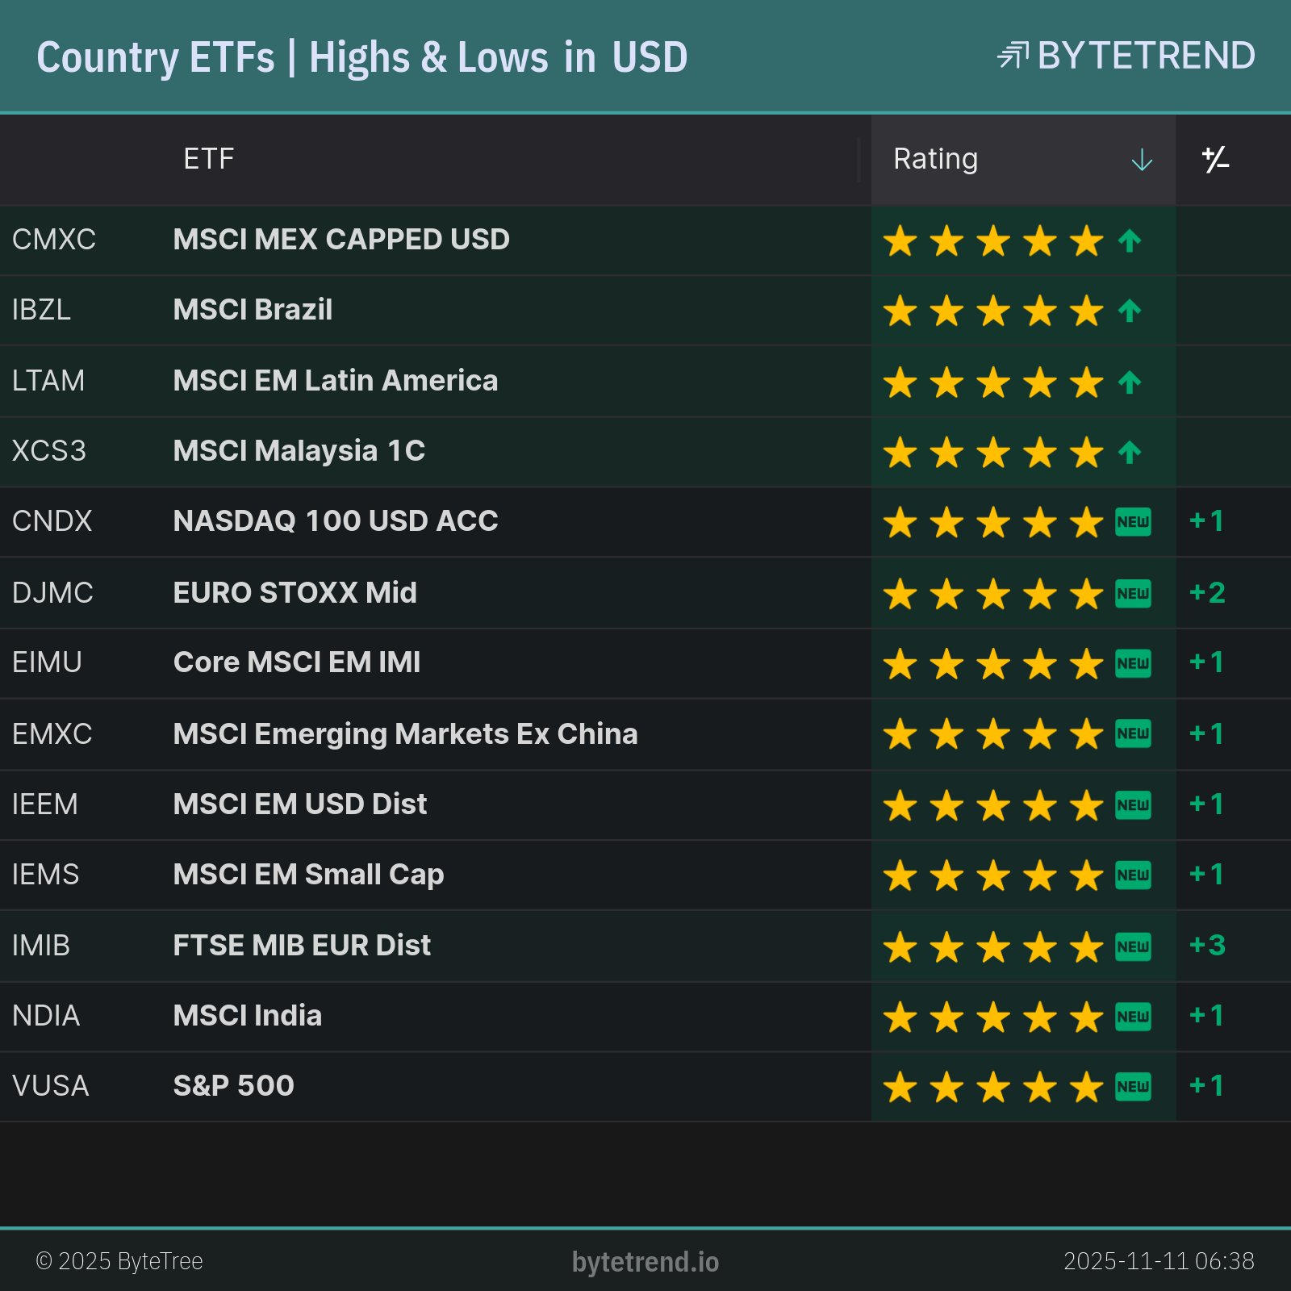This screenshot has width=1291, height=1291.
Task: Select the Core MSCI EM IMI row
Action: [297, 662]
